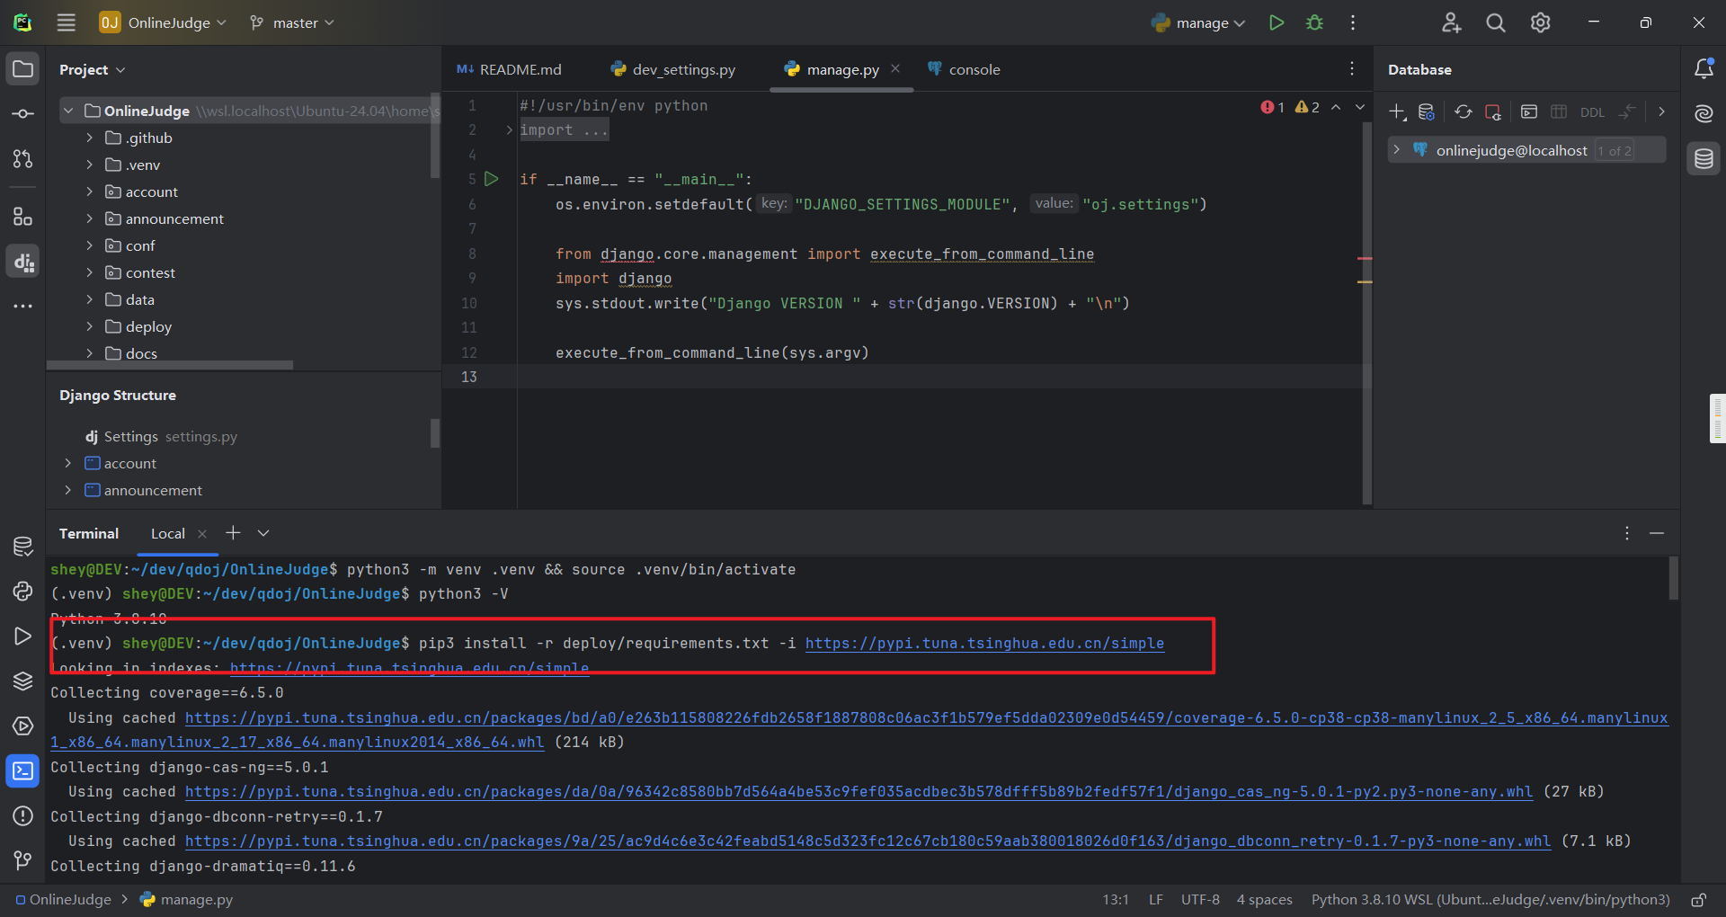Open the manage run configuration dropdown
The image size is (1726, 917).
coord(1199,22)
